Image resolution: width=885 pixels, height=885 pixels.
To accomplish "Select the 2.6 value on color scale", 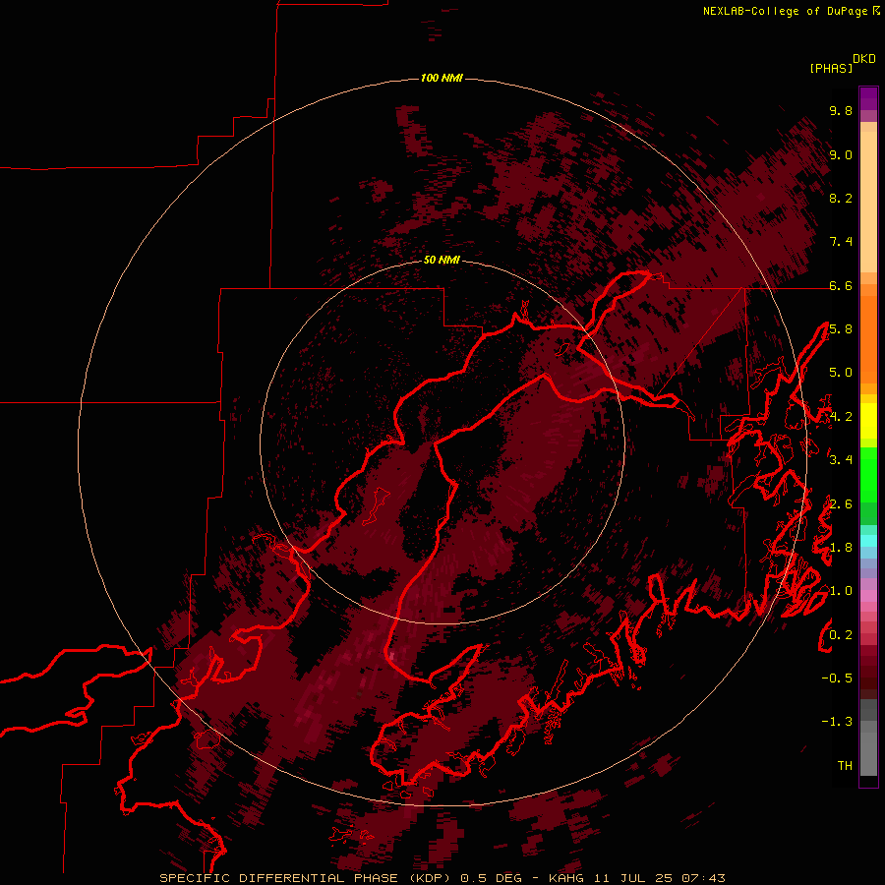I will coord(841,504).
